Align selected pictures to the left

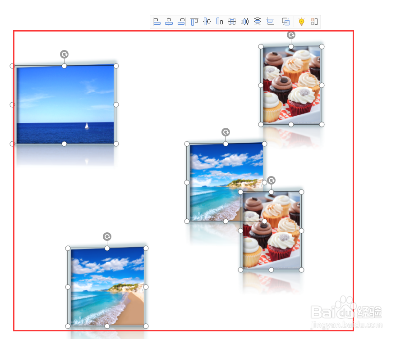point(156,22)
